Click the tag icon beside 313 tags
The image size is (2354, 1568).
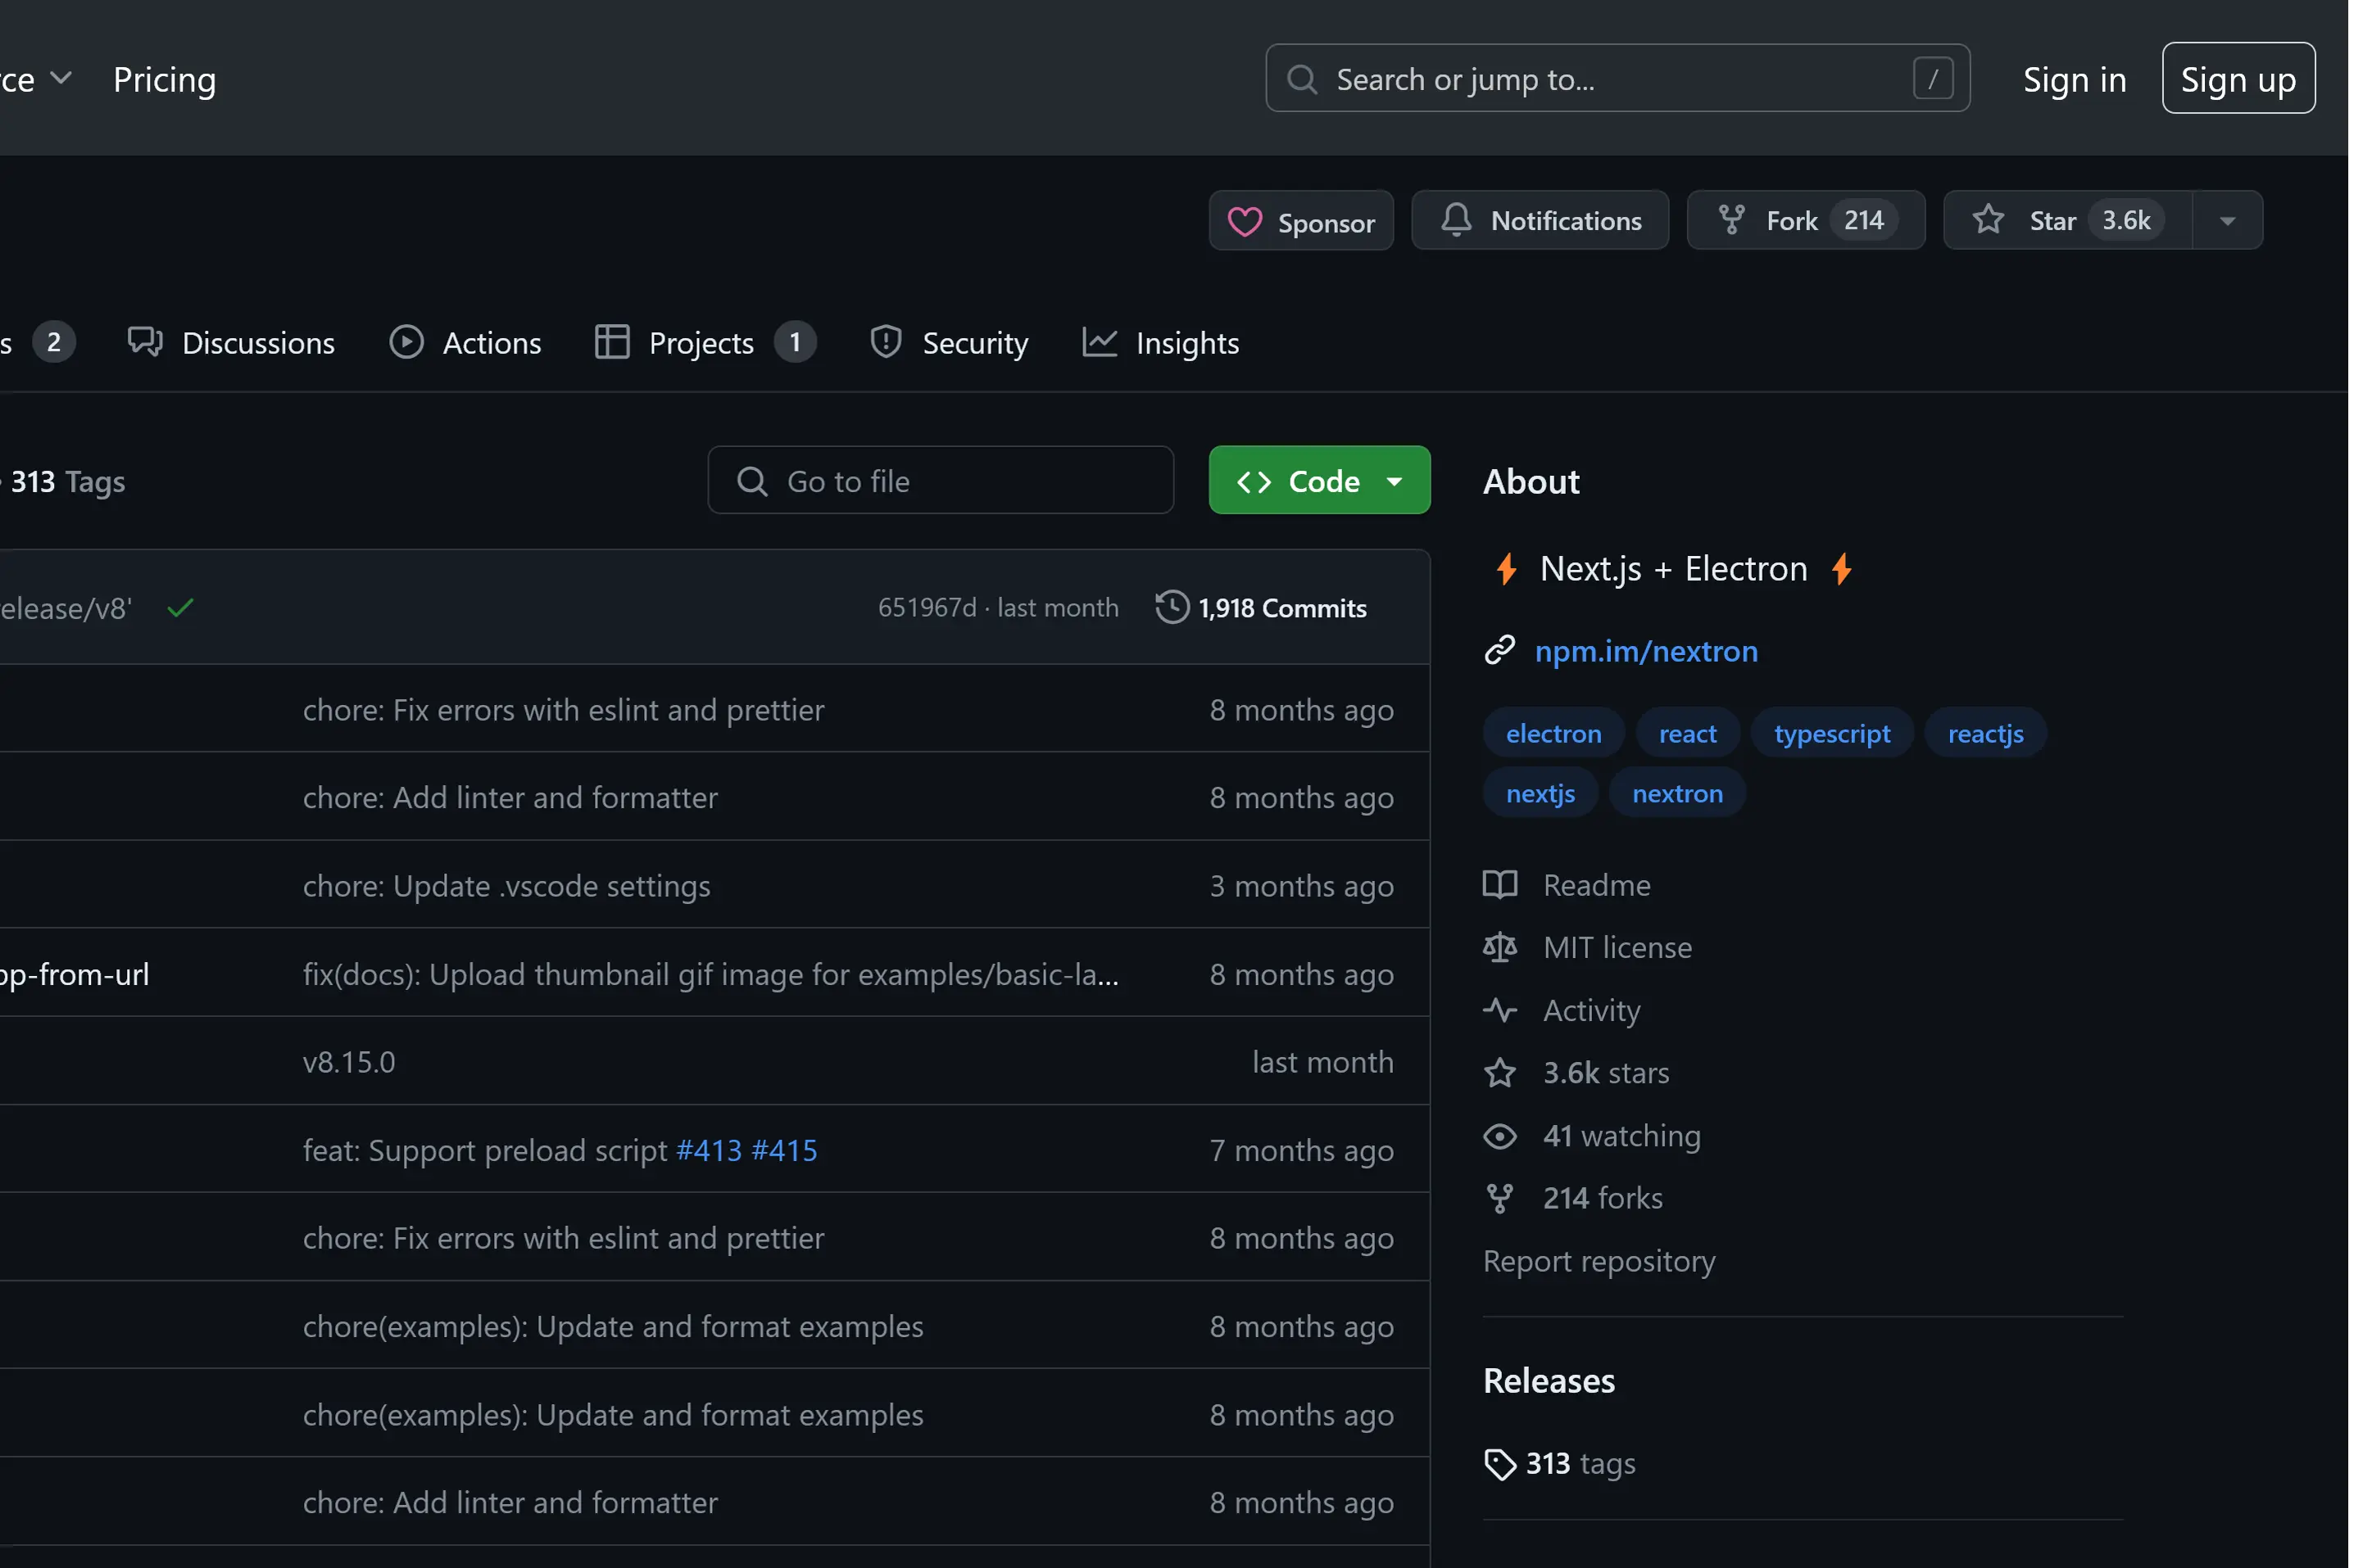1499,1464
